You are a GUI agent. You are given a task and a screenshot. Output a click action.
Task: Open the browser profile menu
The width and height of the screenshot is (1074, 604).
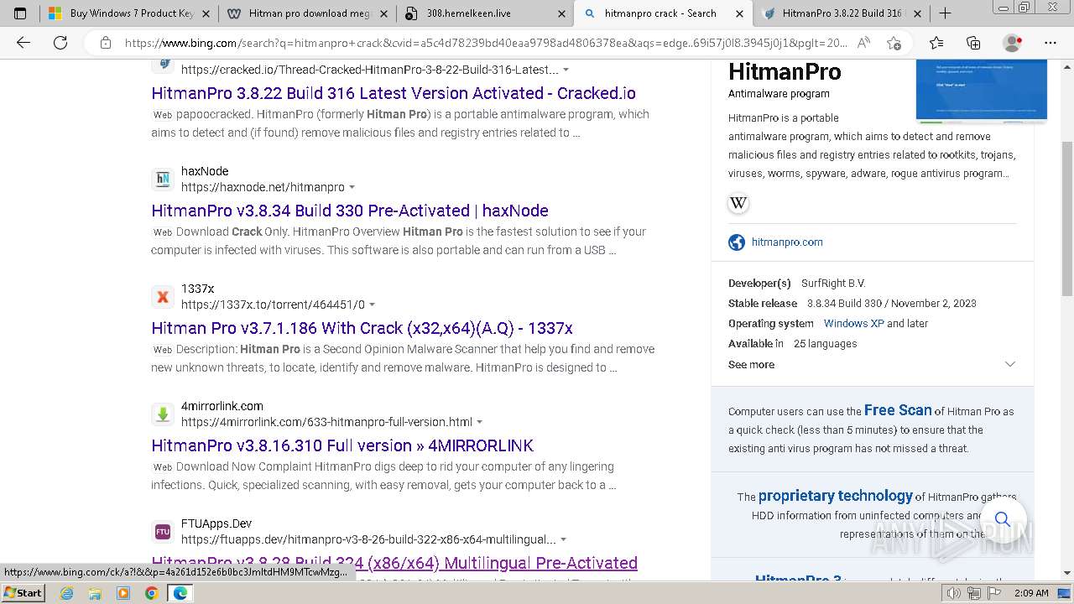(1013, 43)
